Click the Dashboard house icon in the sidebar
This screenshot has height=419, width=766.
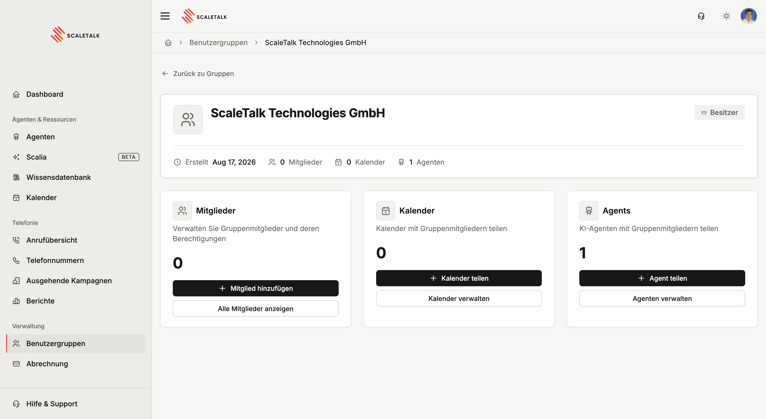16,94
